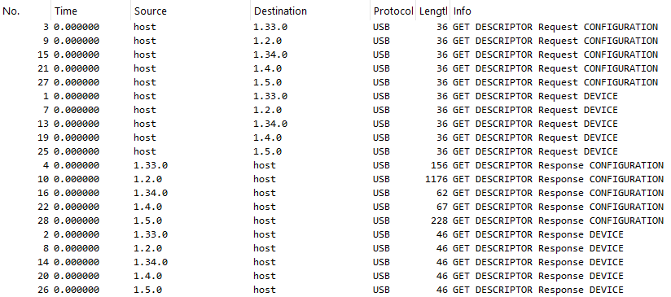
Task: Select packet 8 response from 1.2.0
Action: pyautogui.click(x=335, y=248)
